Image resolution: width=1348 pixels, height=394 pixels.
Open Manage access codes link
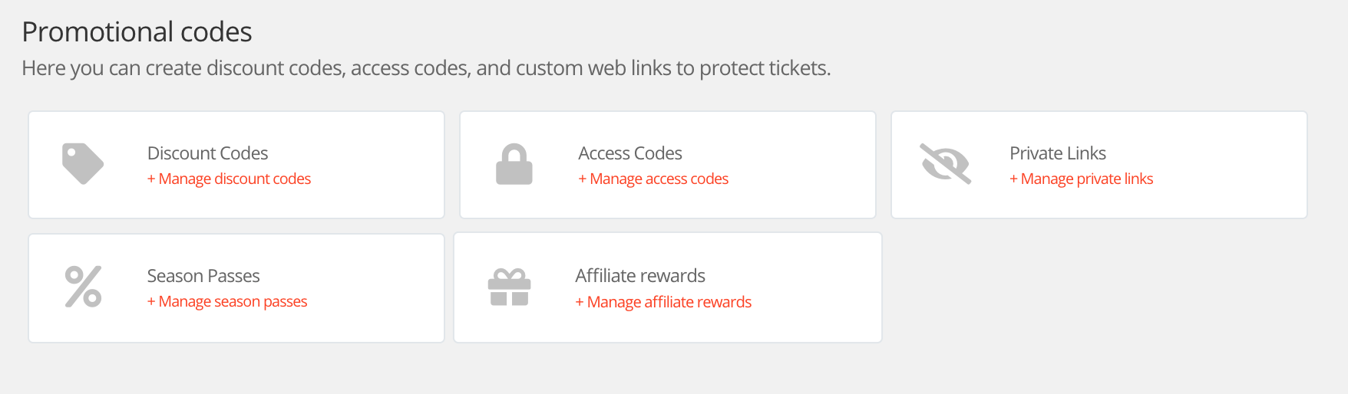click(653, 179)
